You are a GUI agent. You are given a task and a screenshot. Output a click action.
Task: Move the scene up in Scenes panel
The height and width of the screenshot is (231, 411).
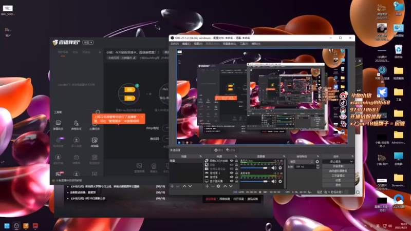[184, 186]
